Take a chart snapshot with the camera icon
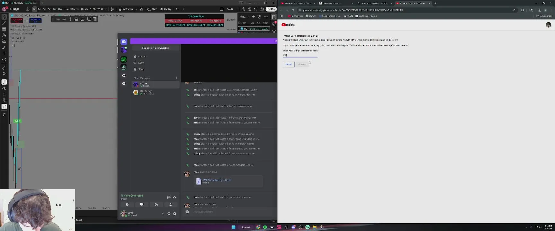 click(x=262, y=9)
